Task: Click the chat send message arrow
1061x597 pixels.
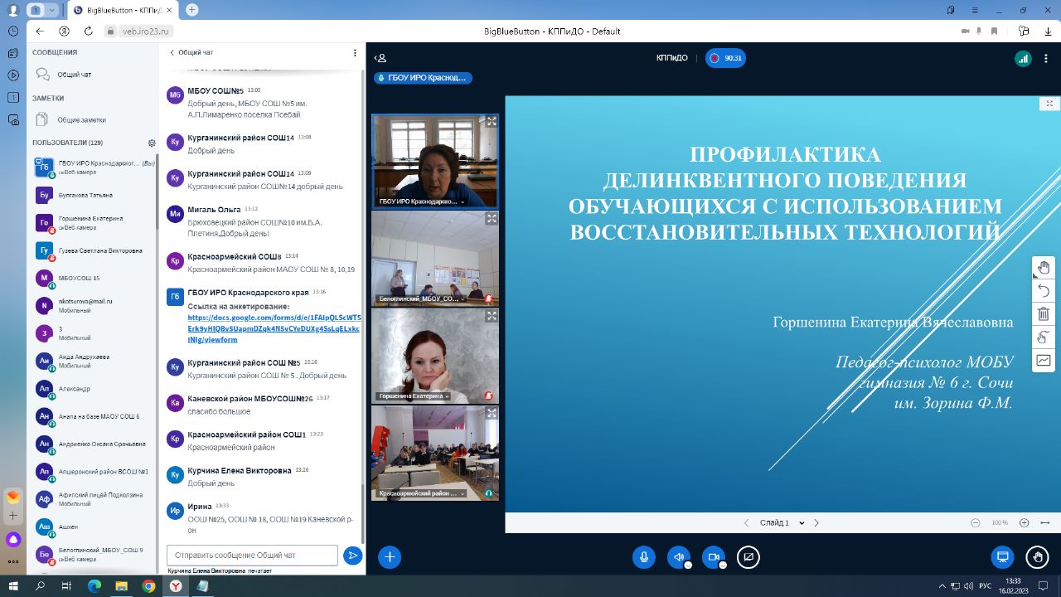Action: pyautogui.click(x=353, y=556)
